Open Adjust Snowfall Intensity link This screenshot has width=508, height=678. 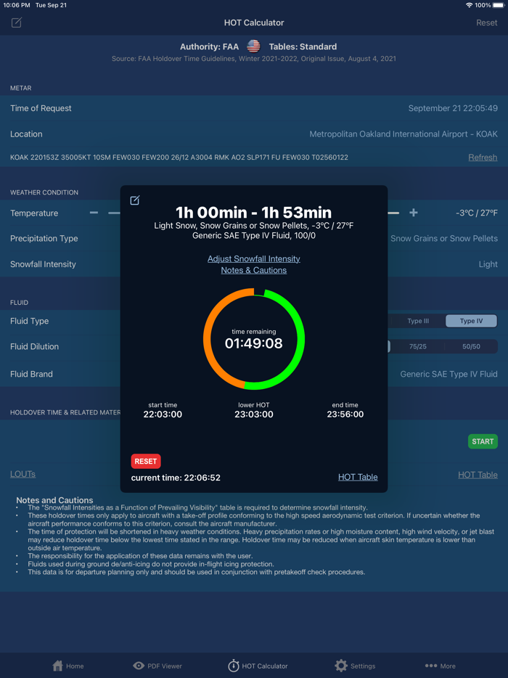pos(253,258)
